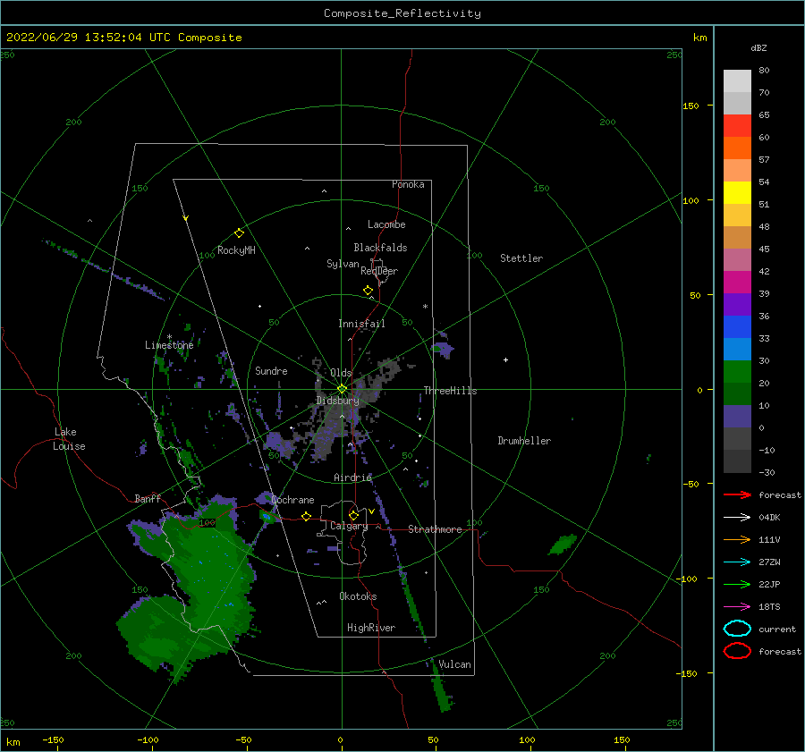This screenshot has height=752, width=805.
Task: Click the RedDeer city label
Action: tap(379, 271)
